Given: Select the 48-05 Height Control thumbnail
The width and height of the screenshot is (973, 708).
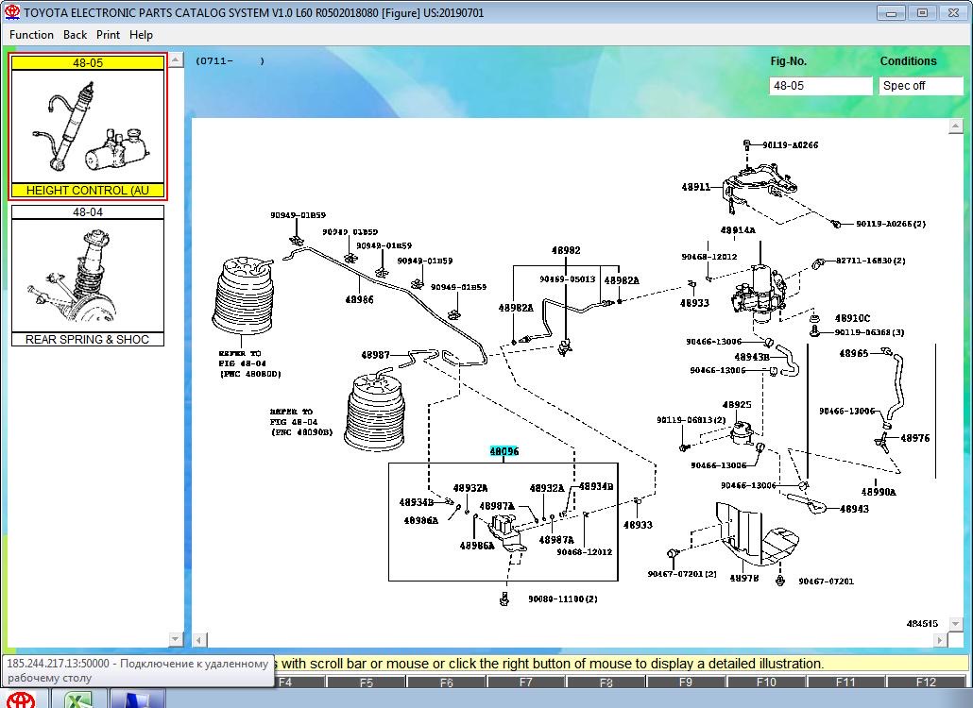Looking at the screenshot, I should tap(89, 126).
